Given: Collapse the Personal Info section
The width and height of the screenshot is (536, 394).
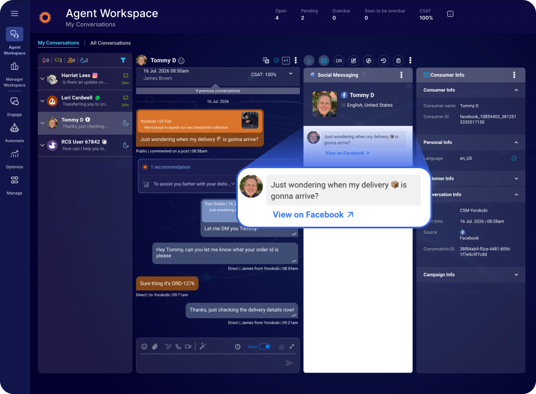Looking at the screenshot, I should point(516,142).
